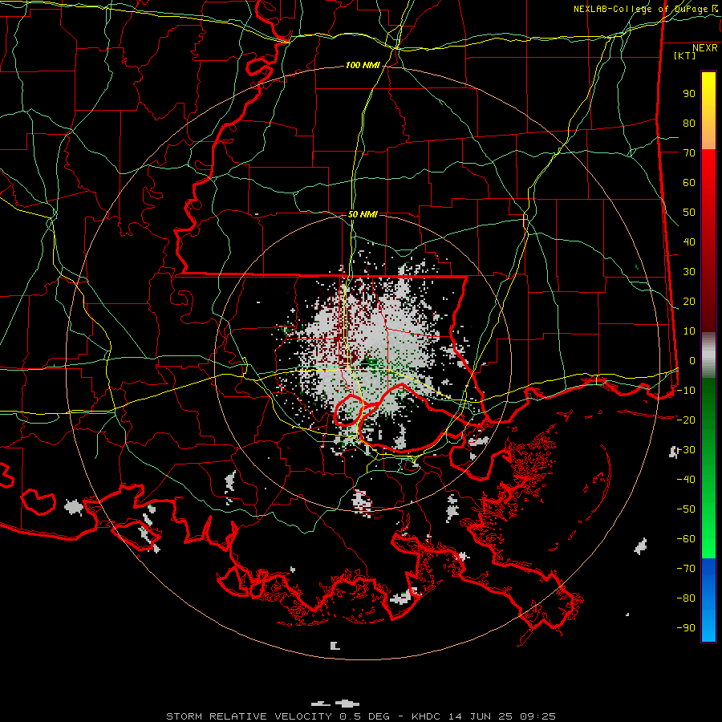
Task: Click the KHDC station identifier
Action: point(428,716)
